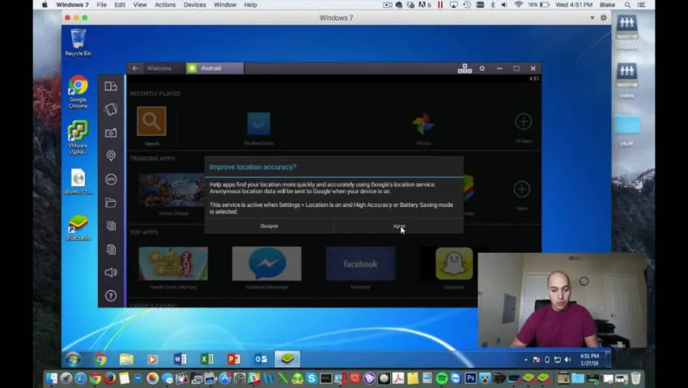Screen dimensions: 688x388
Task: Open the Candy Crush app tile
Action: click(173, 264)
